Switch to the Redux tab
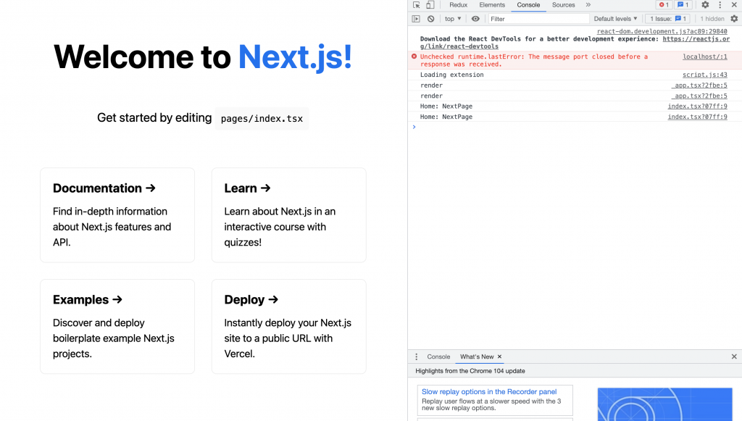Viewport: 742px width, 421px height. pos(458,5)
